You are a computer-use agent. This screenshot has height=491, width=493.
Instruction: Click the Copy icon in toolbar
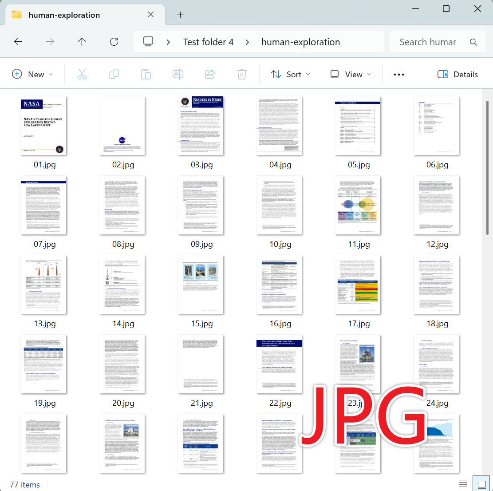114,74
